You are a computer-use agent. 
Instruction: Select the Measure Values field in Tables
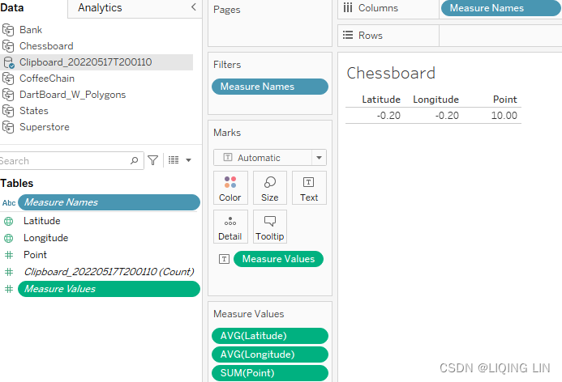point(109,289)
